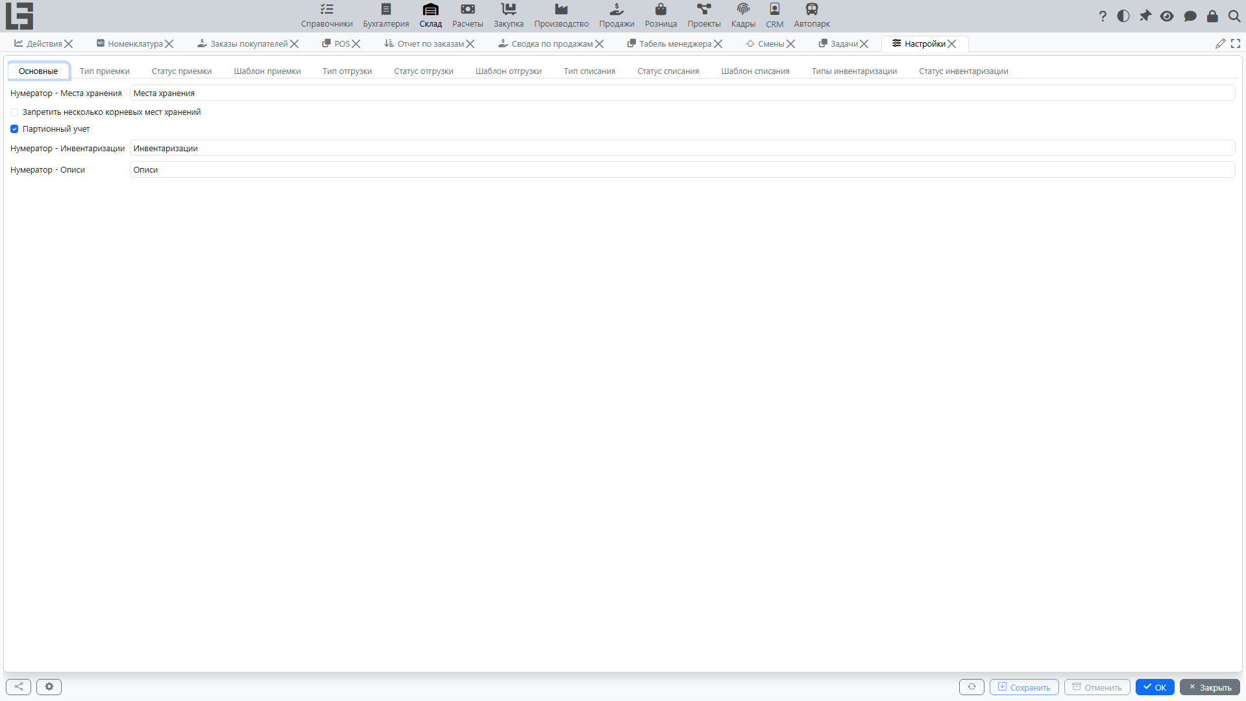Open the Продажи module

coord(617,16)
